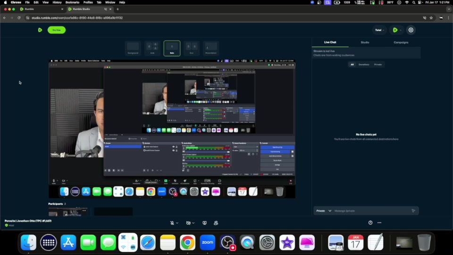The image size is (453, 255).
Task: Bookmark this page with the star icon
Action: (431, 18)
